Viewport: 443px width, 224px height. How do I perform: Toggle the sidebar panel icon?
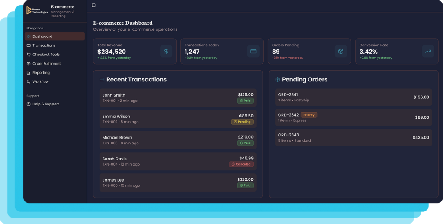93,5
